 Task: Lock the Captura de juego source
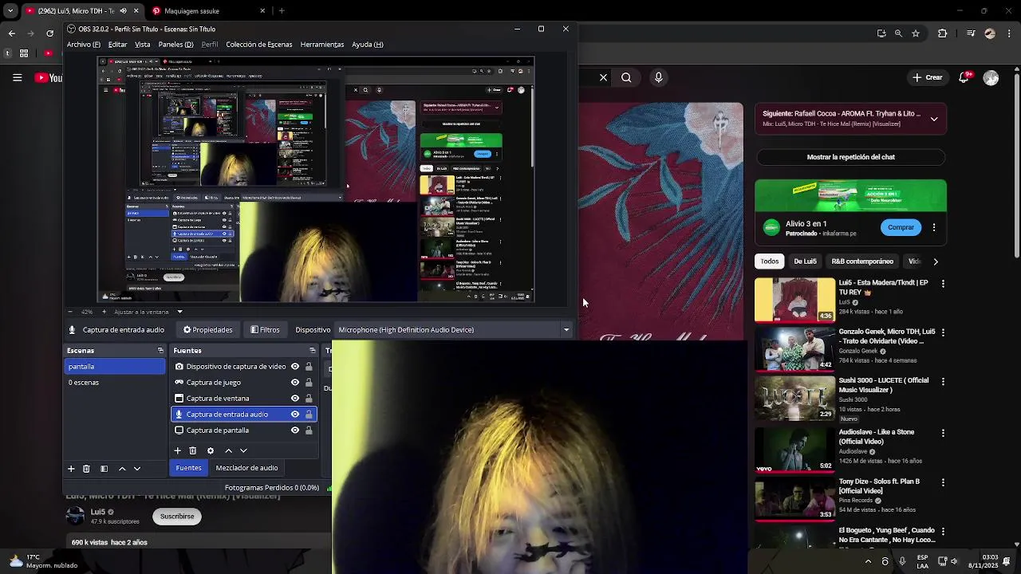[309, 383]
